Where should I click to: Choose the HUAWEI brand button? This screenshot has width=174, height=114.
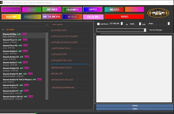point(72,10)
